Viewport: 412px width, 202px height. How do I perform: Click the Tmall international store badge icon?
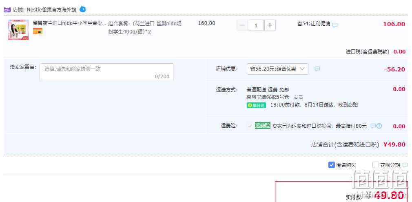(7, 10)
